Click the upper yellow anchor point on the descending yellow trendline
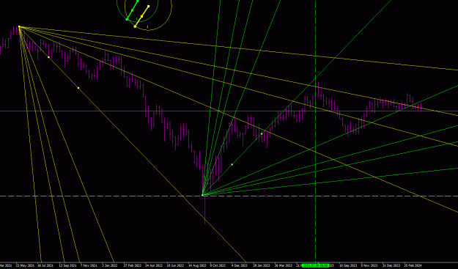This screenshot has width=458, height=269. pyautogui.click(x=48, y=57)
